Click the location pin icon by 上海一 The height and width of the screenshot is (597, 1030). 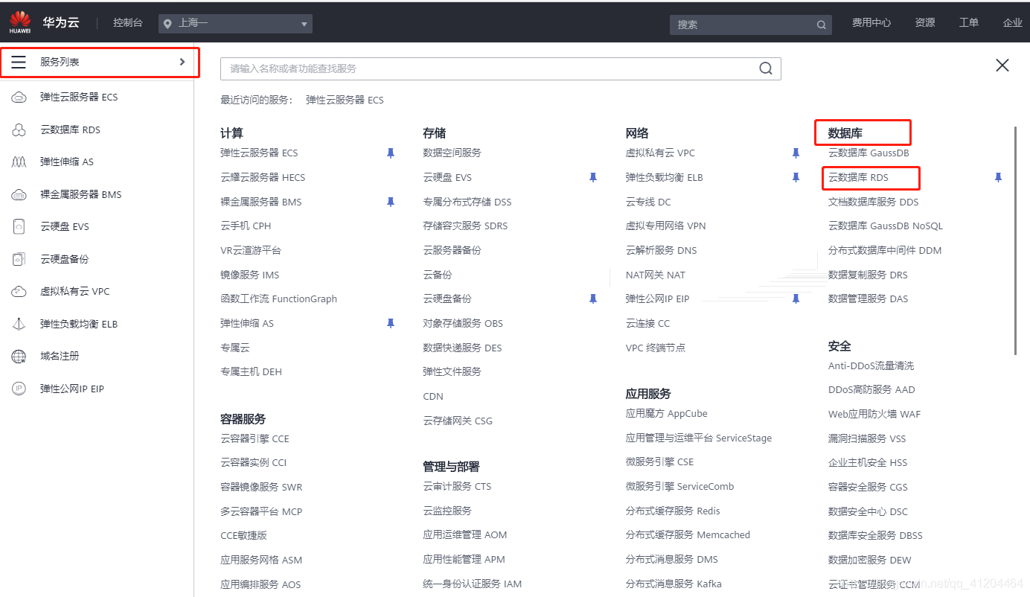tap(167, 24)
